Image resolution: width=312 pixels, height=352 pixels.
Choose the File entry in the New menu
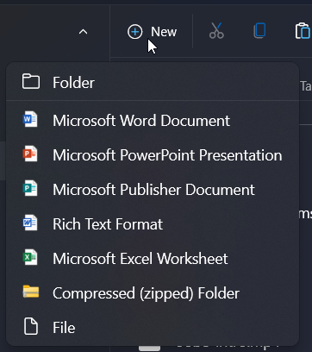click(x=153, y=327)
